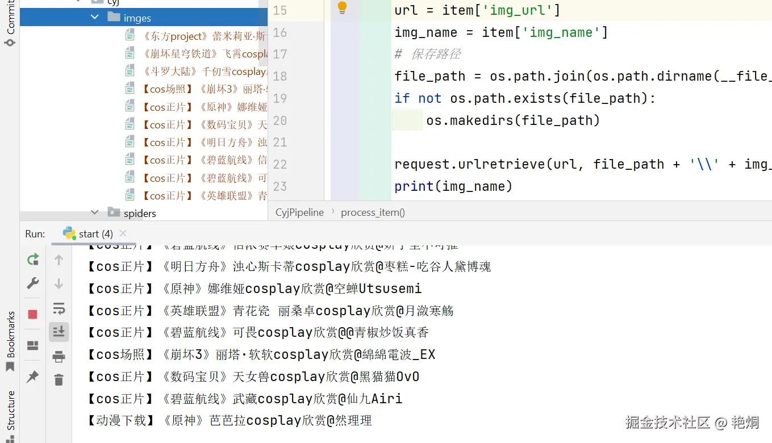Click the up navigation arrow in console

(59, 260)
